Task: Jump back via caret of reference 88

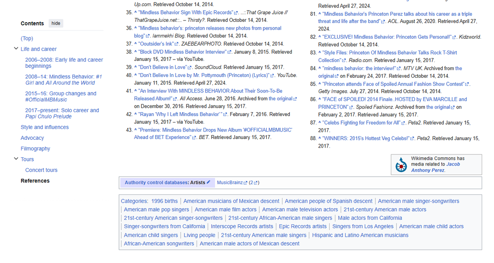Action: [320, 139]
